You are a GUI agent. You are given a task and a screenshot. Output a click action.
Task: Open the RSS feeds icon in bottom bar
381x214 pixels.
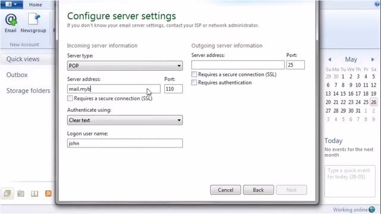click(48, 193)
